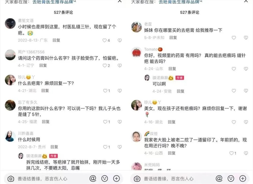Screen dimensions: 253x184
Task: Like the comment by 書笙文语
Action: 104,40
